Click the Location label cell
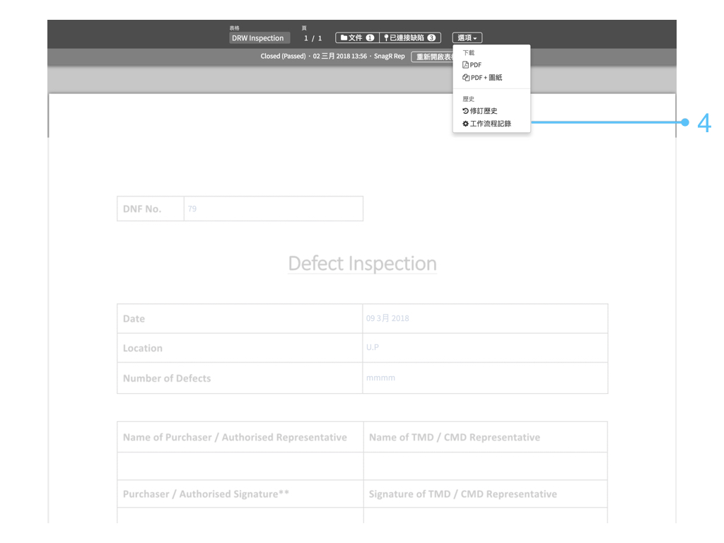Image resolution: width=724 pixels, height=543 pixels. [240, 348]
